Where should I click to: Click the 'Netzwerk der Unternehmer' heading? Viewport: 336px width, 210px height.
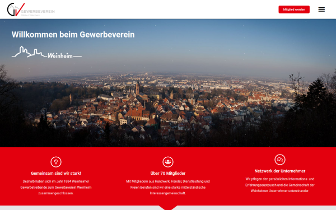click(280, 171)
